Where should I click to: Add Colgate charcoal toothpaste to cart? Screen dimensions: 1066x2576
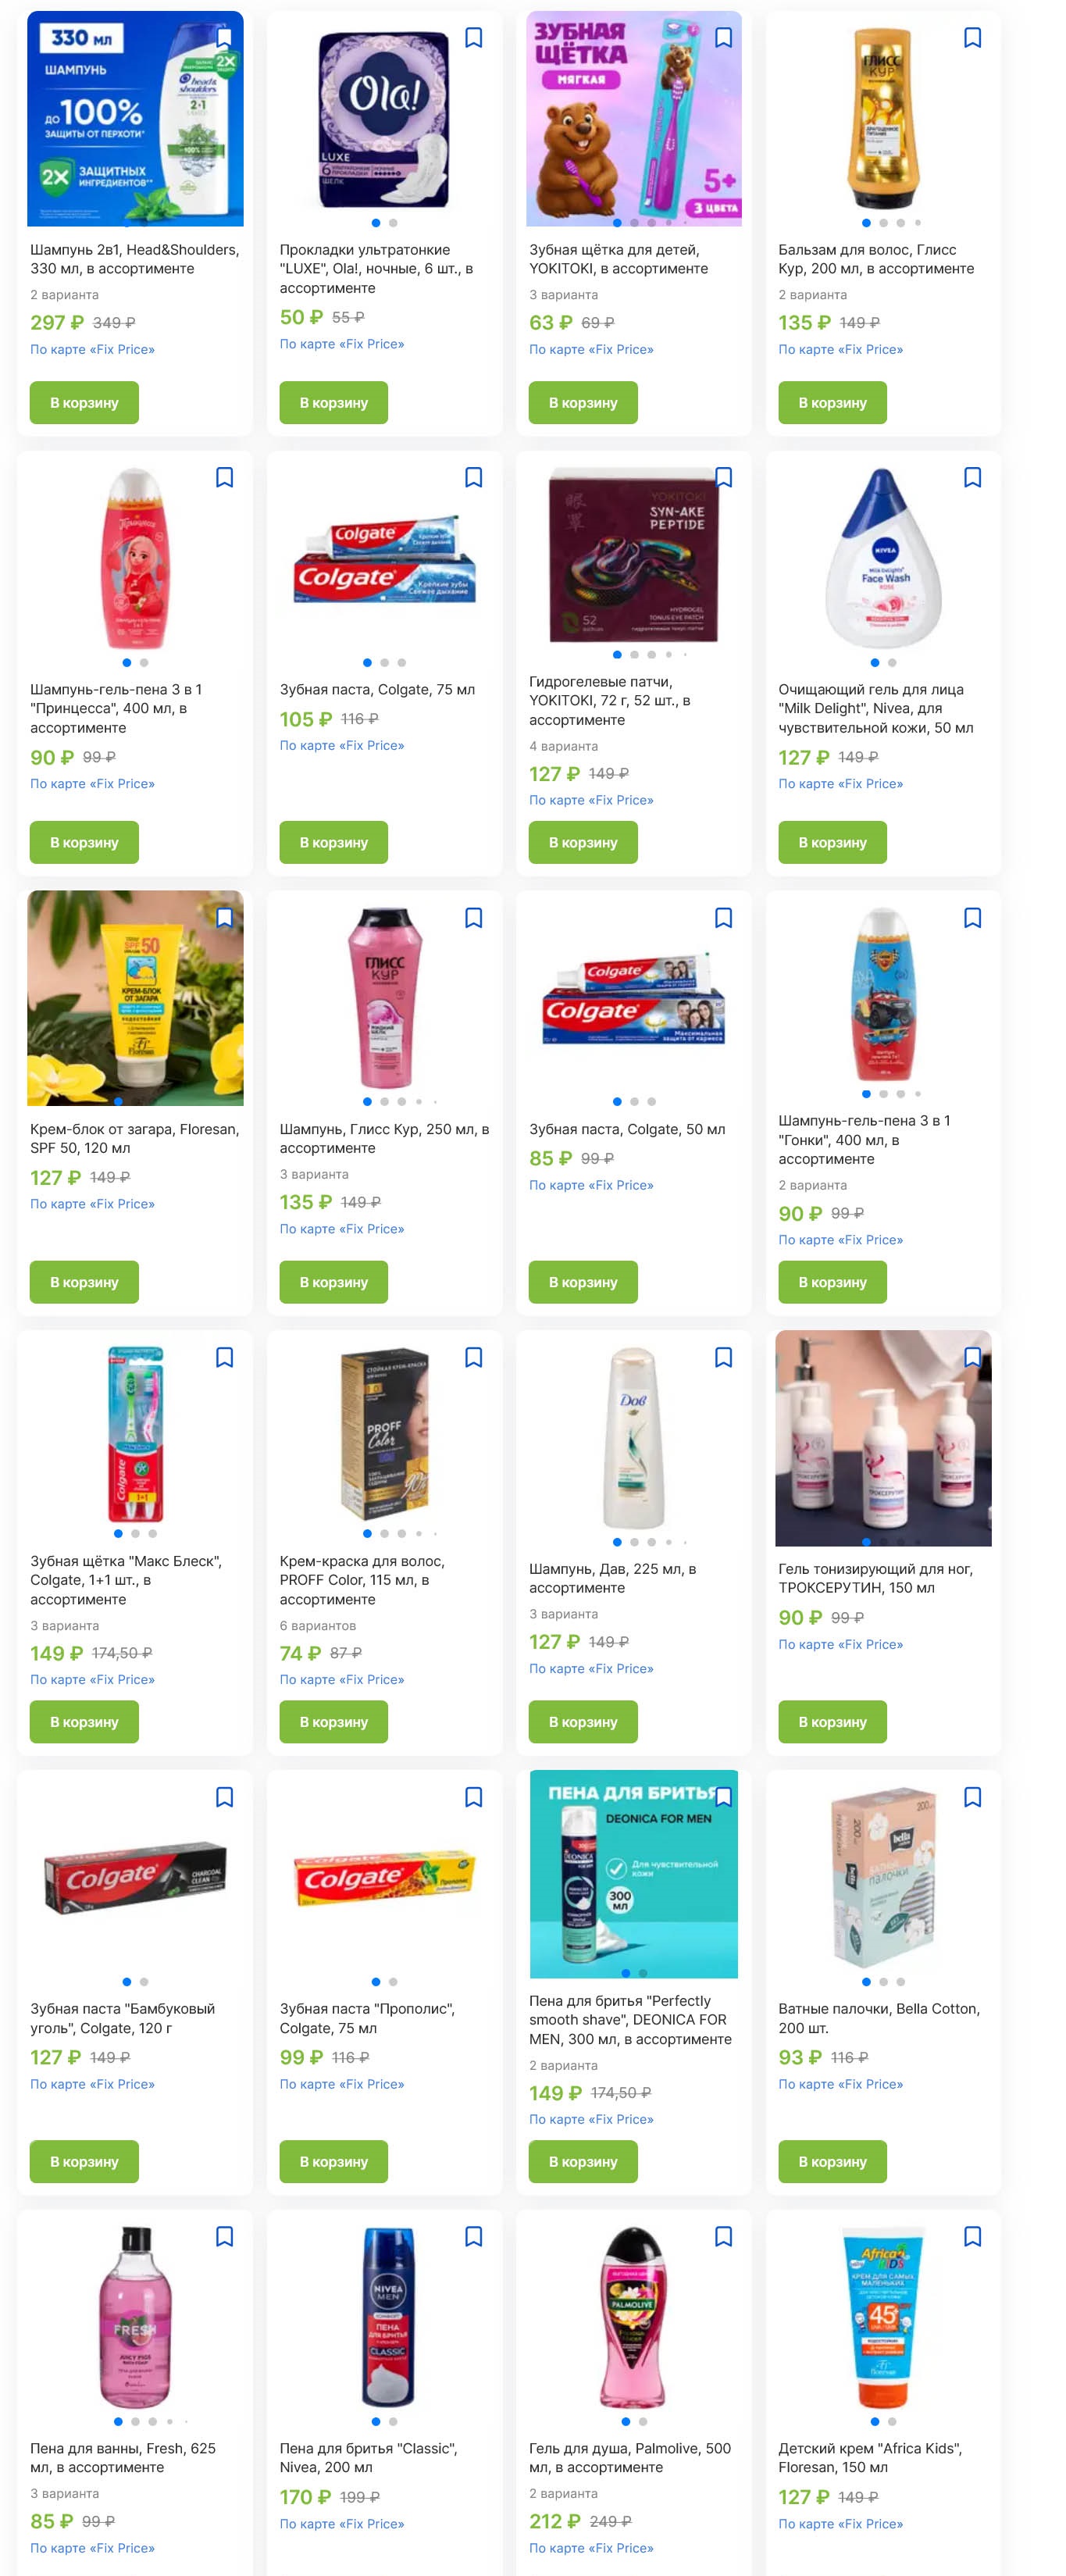coord(84,2161)
